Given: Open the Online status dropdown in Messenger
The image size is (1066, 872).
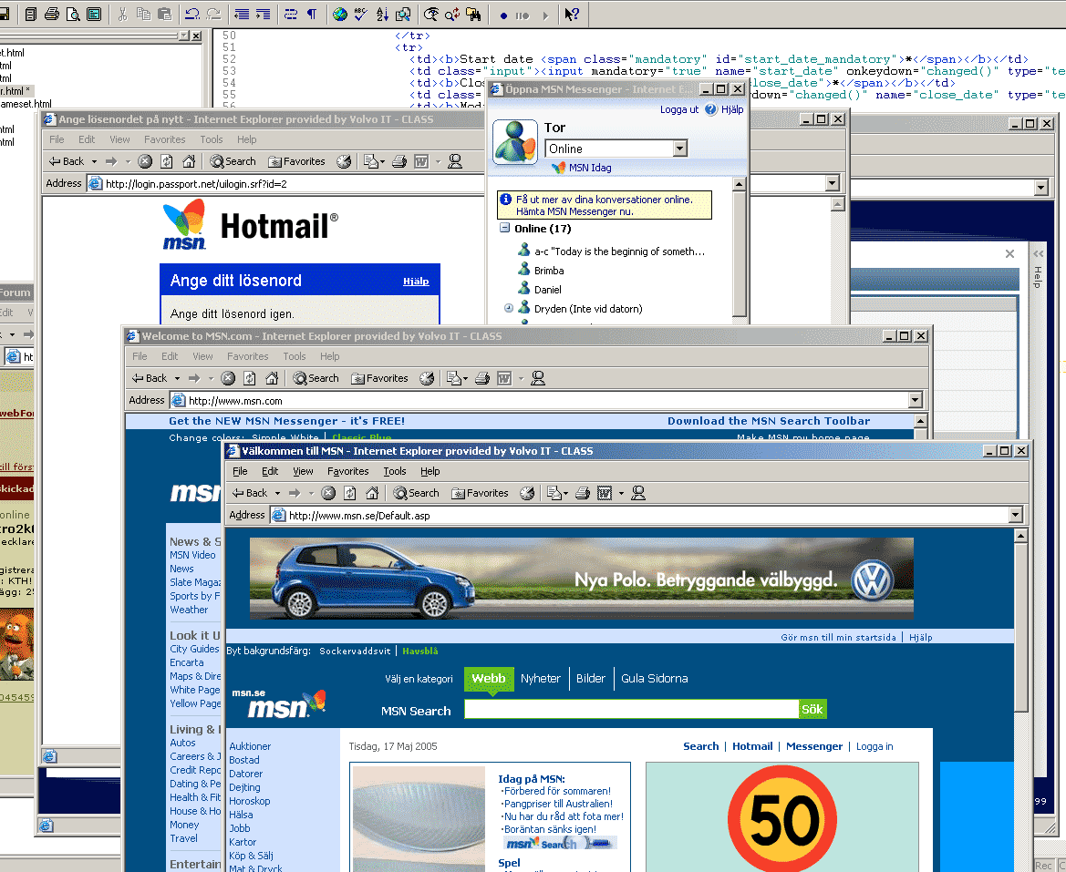Looking at the screenshot, I should 680,149.
